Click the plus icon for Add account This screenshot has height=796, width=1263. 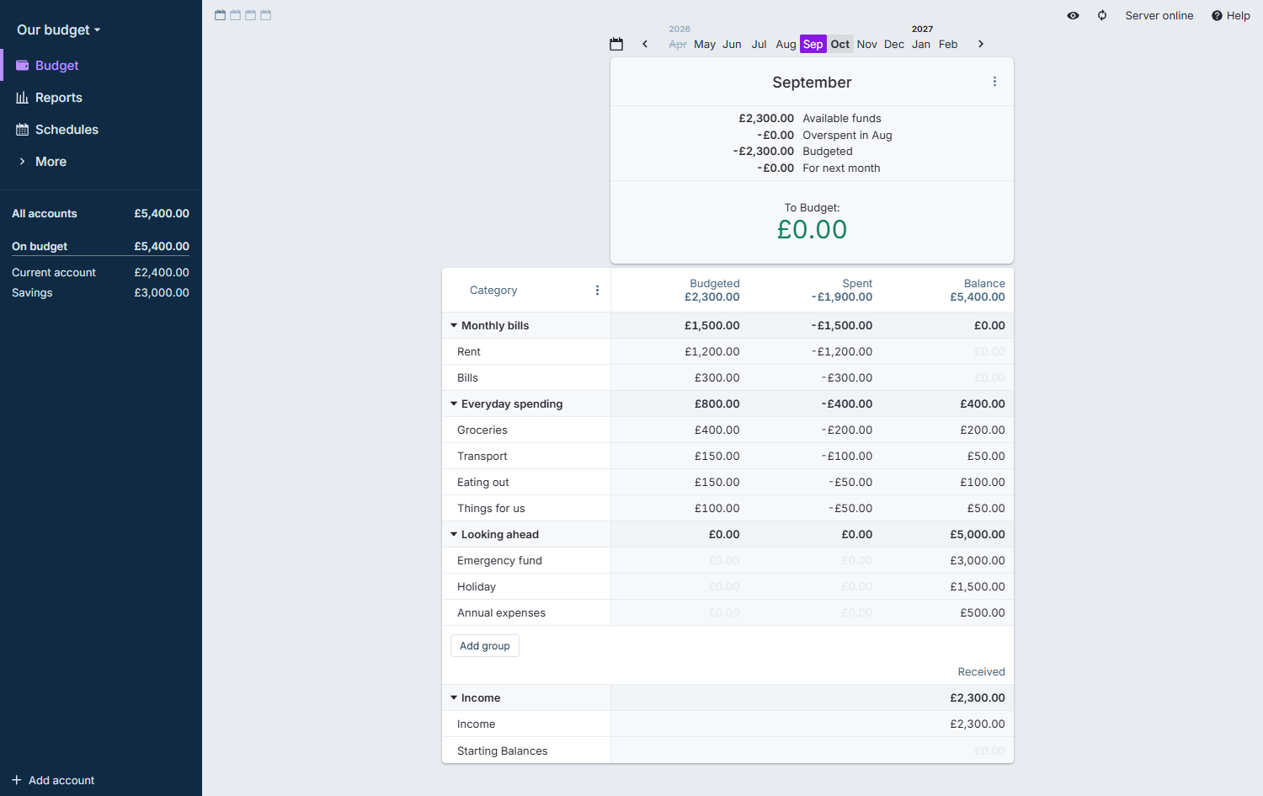[x=17, y=780]
